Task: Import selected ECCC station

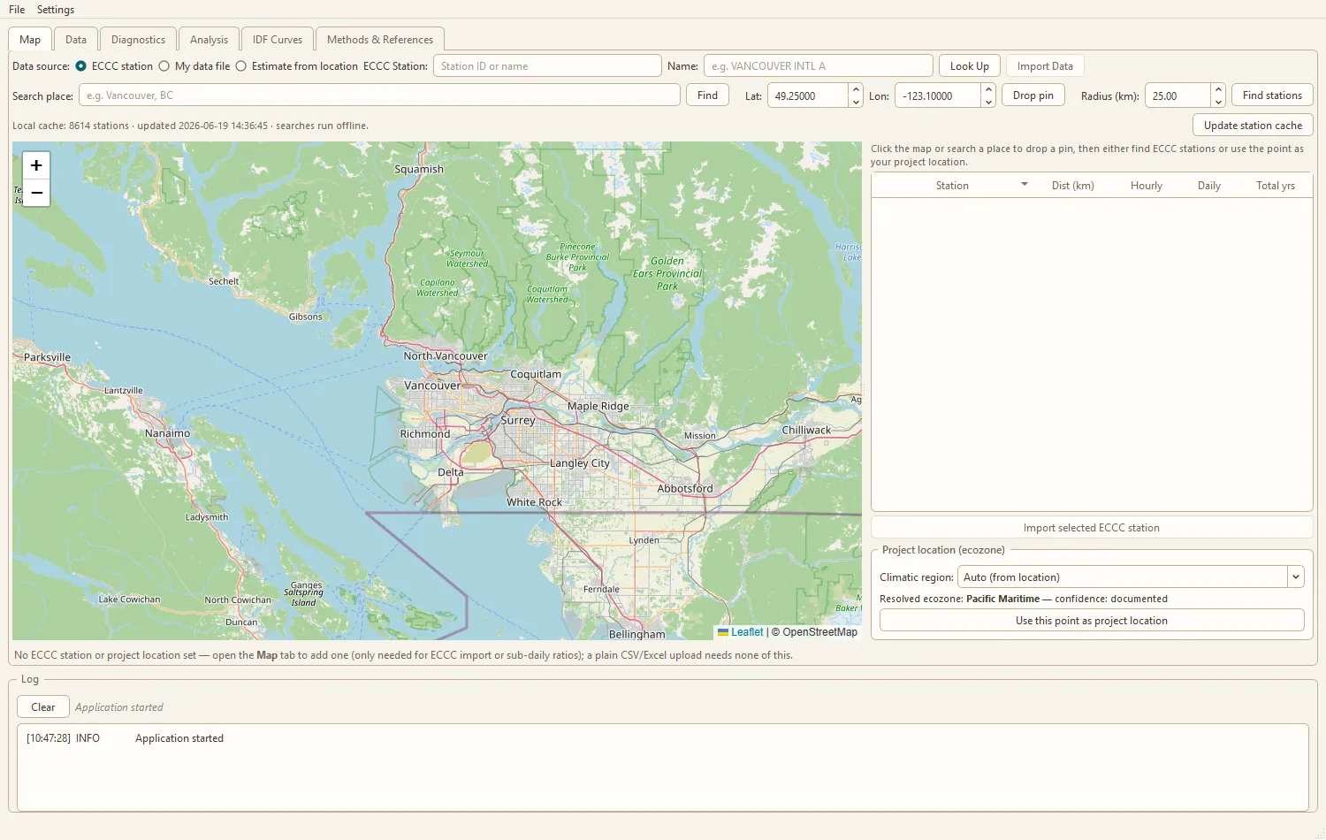Action: pyautogui.click(x=1092, y=528)
